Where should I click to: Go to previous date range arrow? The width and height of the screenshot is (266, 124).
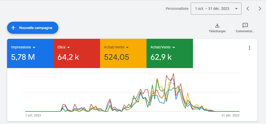tap(248, 9)
